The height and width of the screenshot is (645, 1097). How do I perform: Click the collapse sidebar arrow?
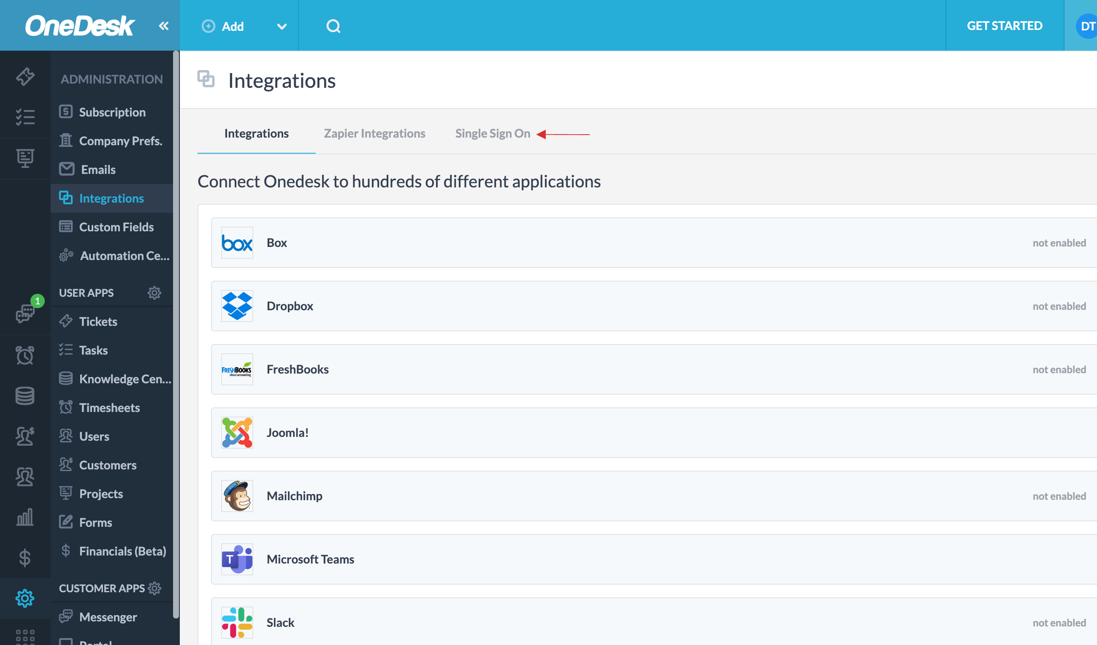(x=163, y=25)
